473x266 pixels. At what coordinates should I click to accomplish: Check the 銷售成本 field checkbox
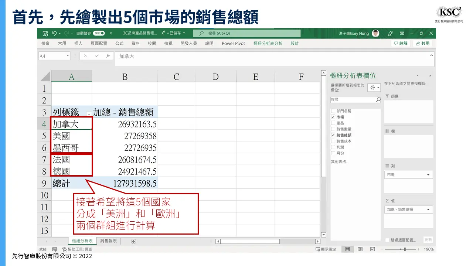[x=333, y=141]
